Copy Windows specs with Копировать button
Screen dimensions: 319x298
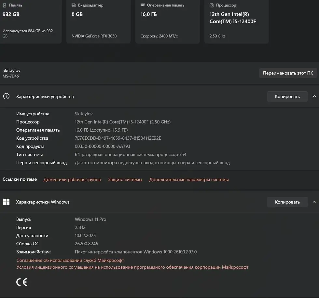coord(287,202)
